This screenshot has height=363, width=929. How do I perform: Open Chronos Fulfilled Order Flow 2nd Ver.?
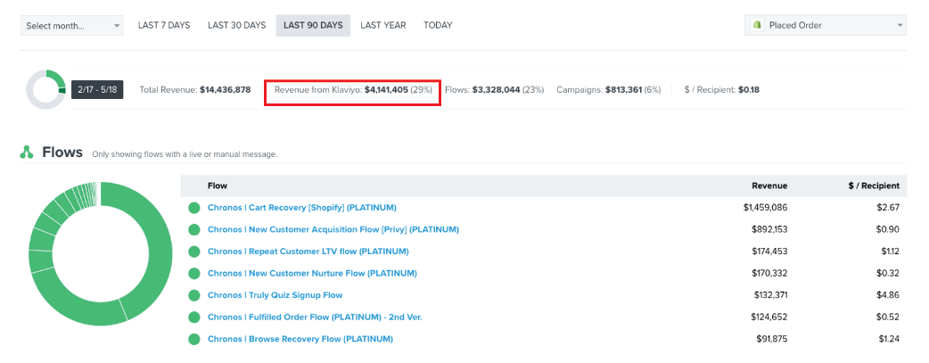(x=315, y=318)
